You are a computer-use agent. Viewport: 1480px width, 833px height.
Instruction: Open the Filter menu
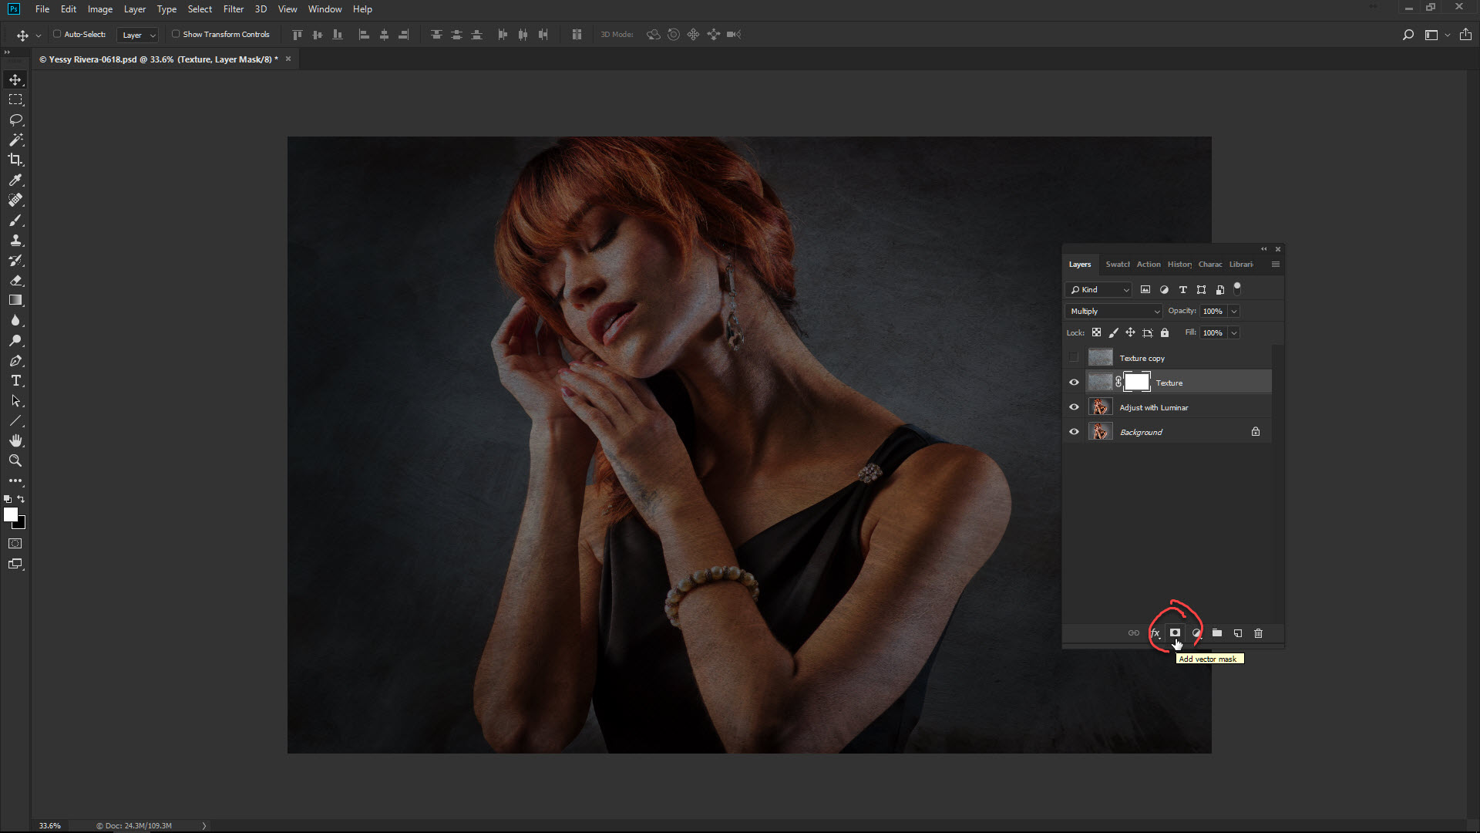(233, 9)
